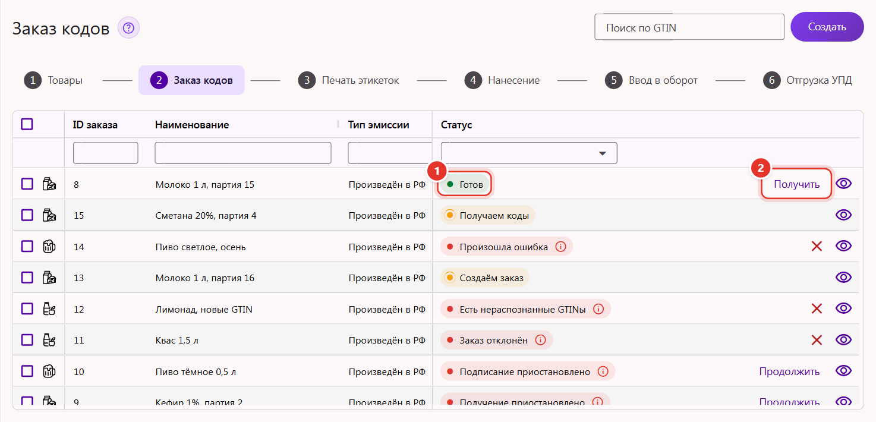The image size is (876, 422).
Task: Click the beverage bottle icon for order 12
Action: [x=49, y=308]
